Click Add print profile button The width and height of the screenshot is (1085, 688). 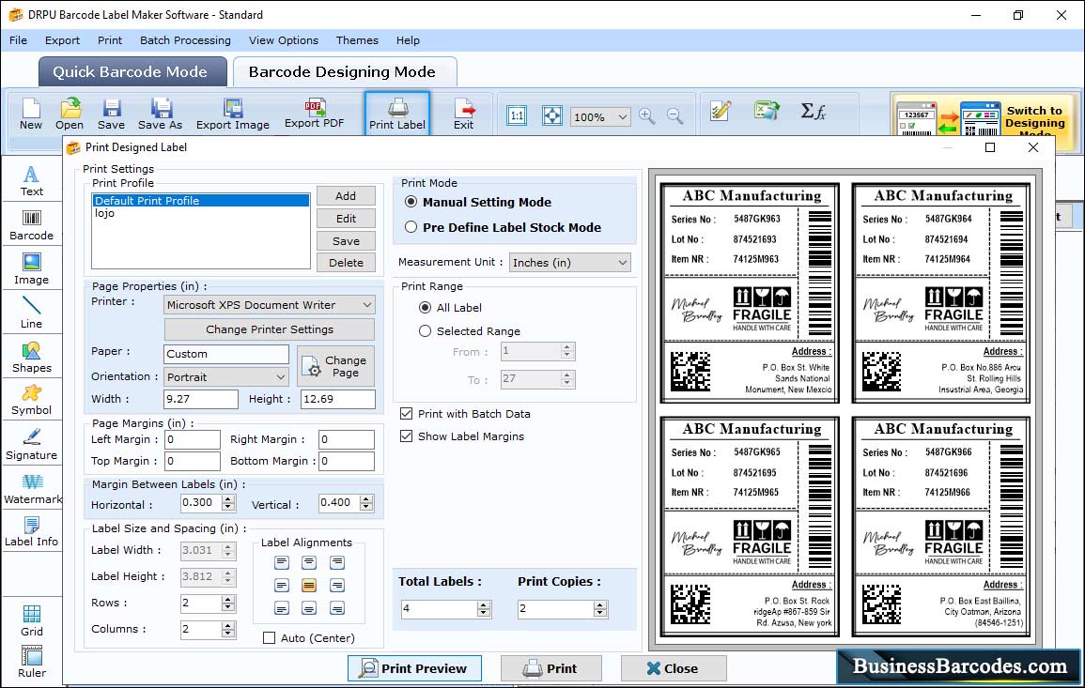click(x=346, y=195)
